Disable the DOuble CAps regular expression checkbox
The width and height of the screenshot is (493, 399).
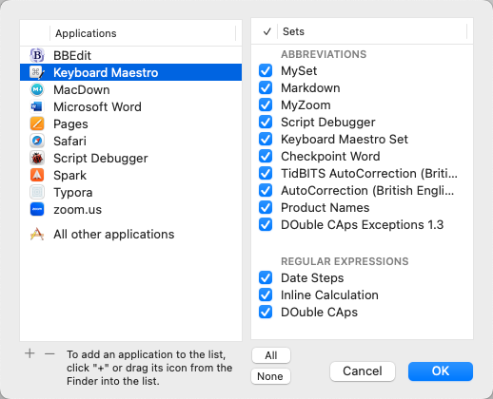[x=266, y=313]
